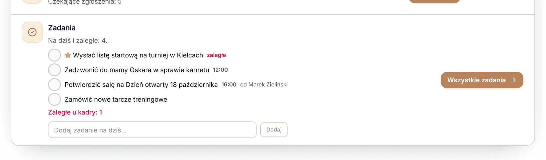This screenshot has height=160, width=546.
Task: Focus the 'Dodaj zadanie na dziś...' input
Action: 152,130
